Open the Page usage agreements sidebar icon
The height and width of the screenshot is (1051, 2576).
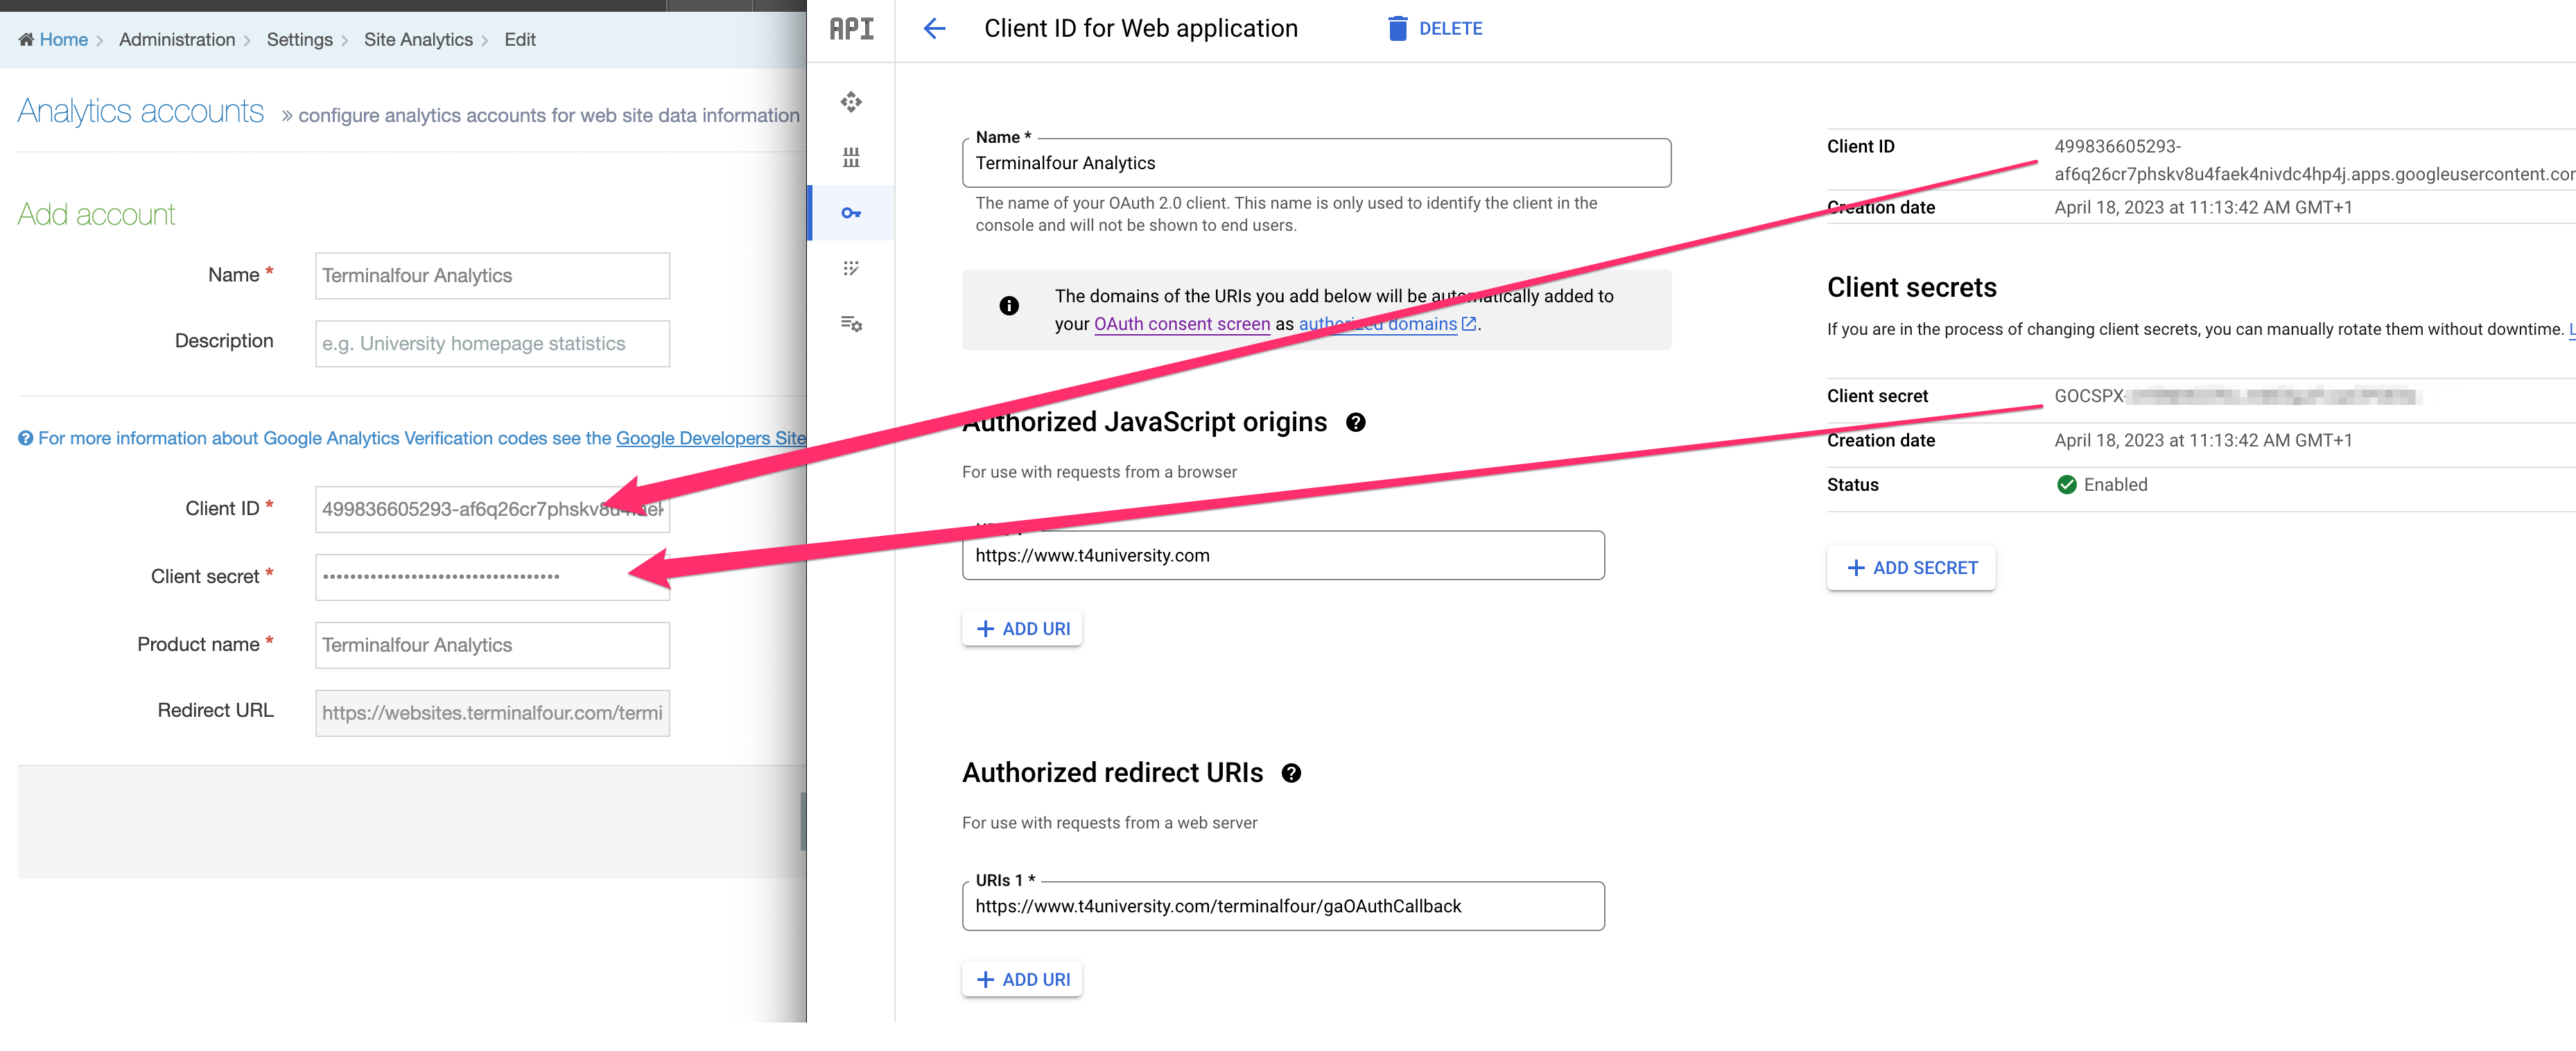pos(851,323)
